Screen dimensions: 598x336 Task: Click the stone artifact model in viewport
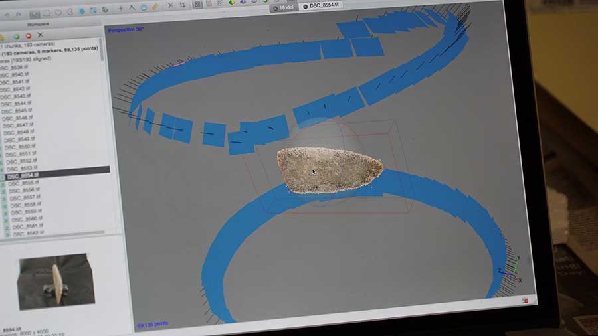coord(330,170)
